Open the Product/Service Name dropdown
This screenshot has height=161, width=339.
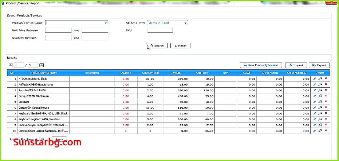(106, 23)
